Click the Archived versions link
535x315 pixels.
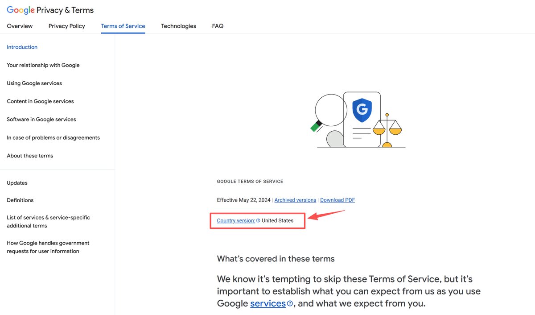(295, 200)
